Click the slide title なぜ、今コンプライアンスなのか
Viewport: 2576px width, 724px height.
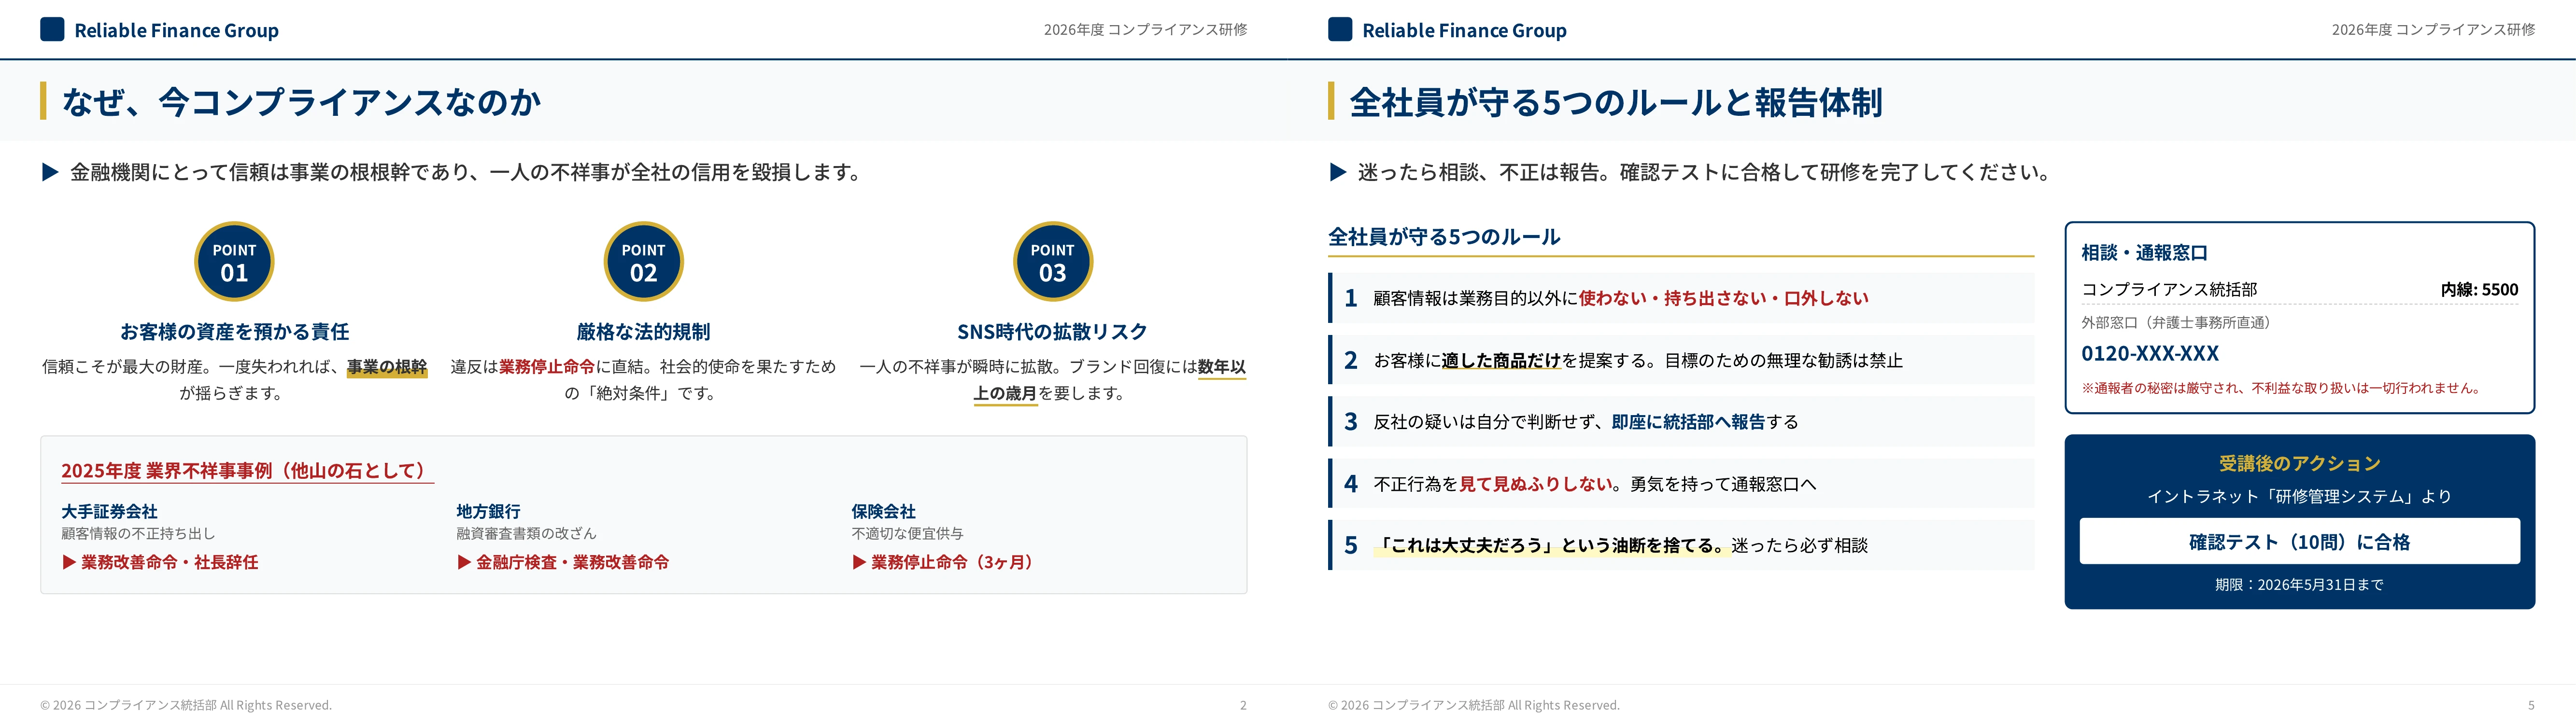(301, 101)
